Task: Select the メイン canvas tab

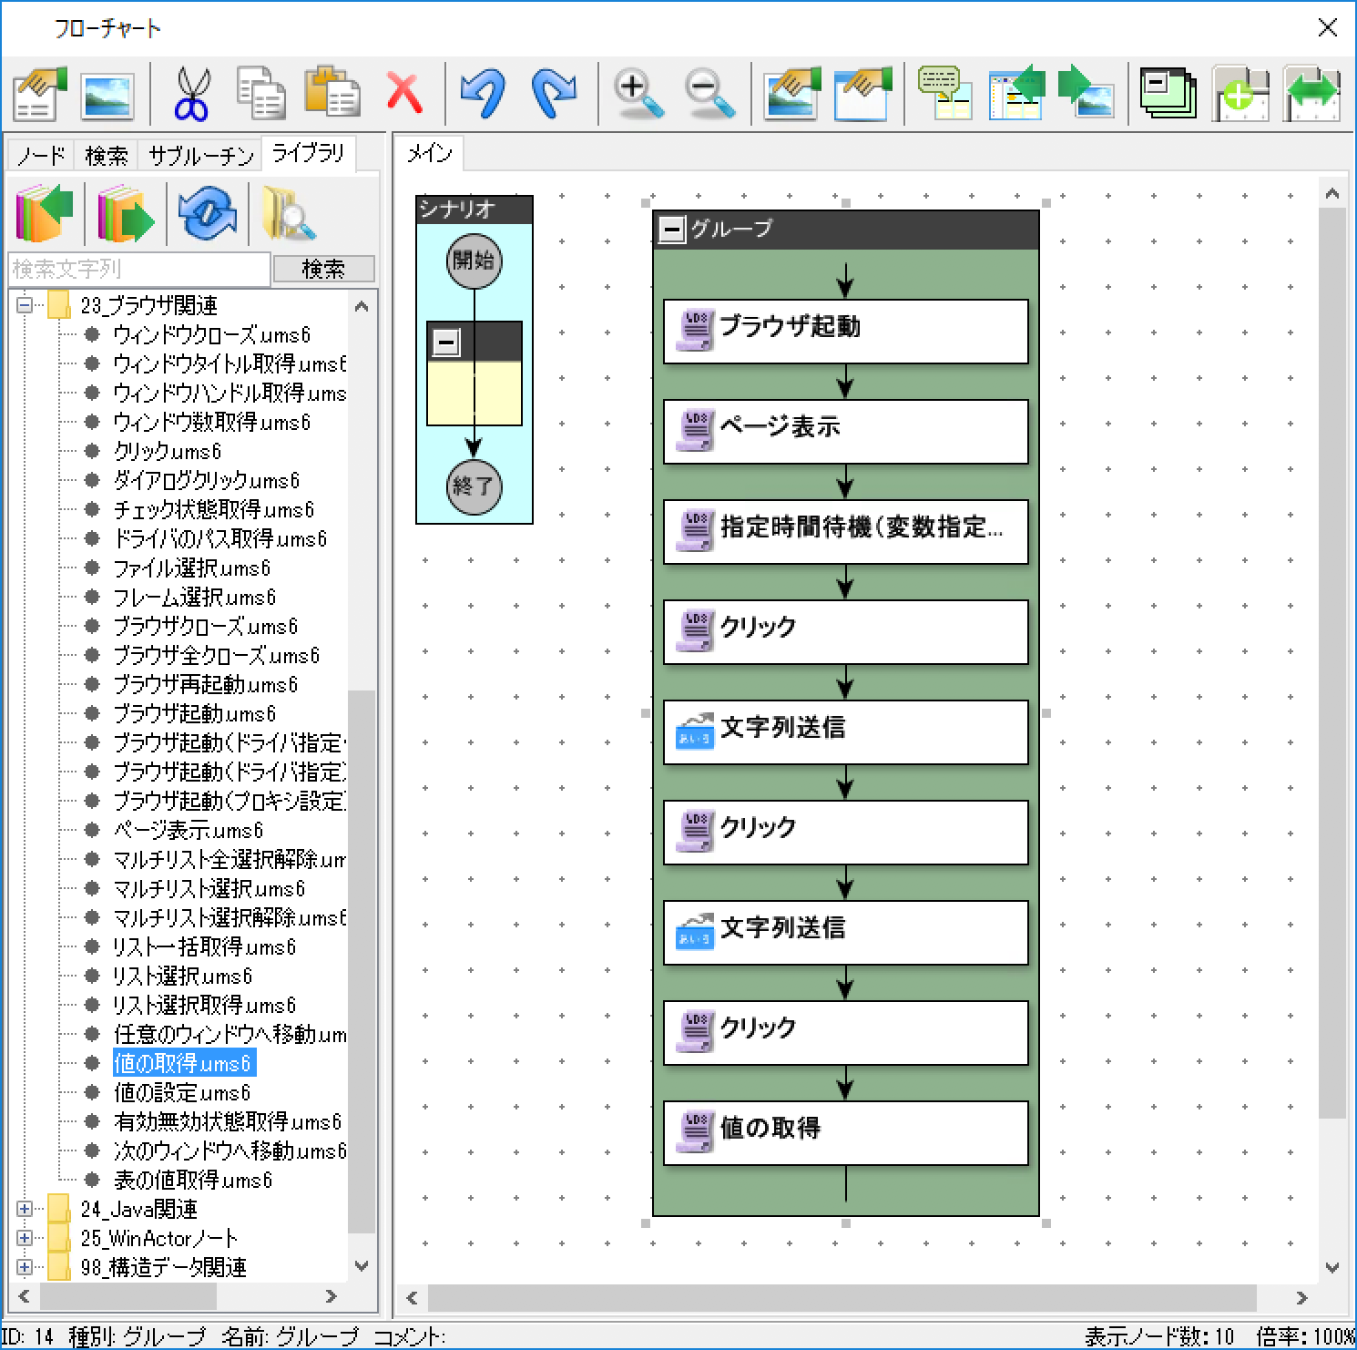Action: (x=429, y=153)
